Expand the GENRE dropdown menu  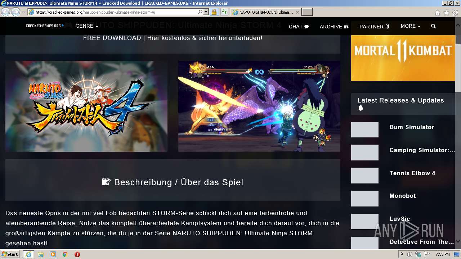coord(86,26)
